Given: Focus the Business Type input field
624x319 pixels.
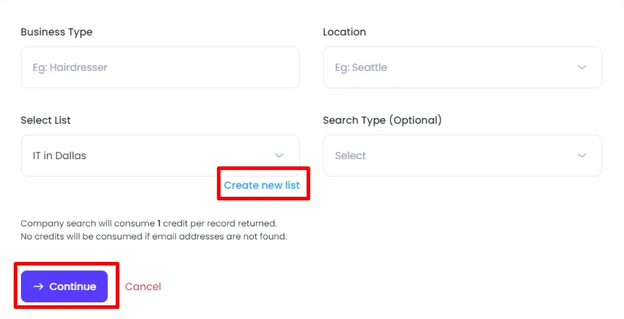Looking at the screenshot, I should [160, 68].
